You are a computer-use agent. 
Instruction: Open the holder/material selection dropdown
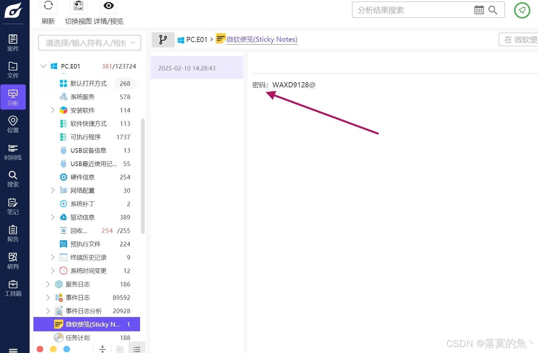pos(89,43)
